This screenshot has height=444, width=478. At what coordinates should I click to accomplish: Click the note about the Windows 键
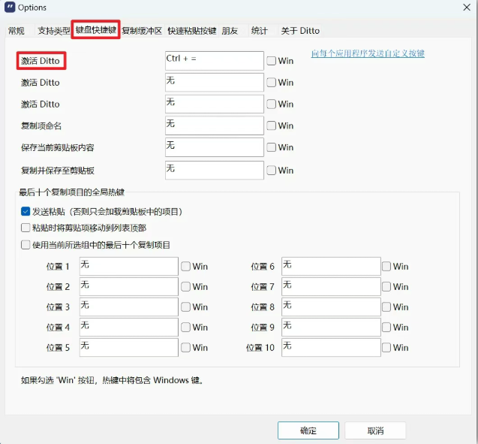tap(112, 380)
